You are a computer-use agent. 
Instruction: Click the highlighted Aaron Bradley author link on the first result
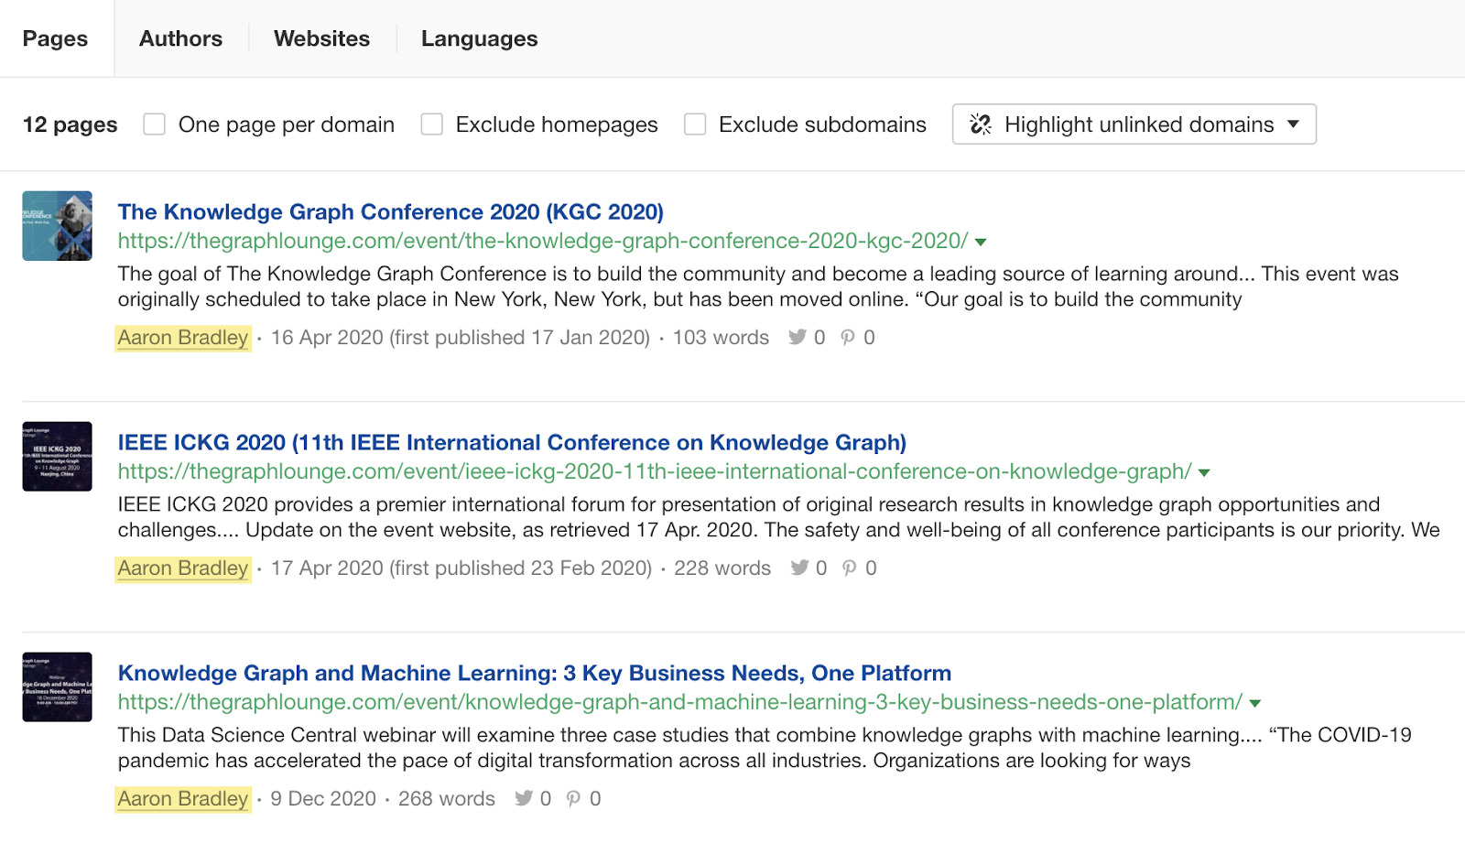pos(182,337)
